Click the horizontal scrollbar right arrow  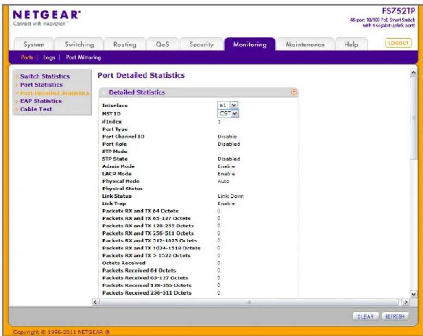pyautogui.click(x=406, y=302)
